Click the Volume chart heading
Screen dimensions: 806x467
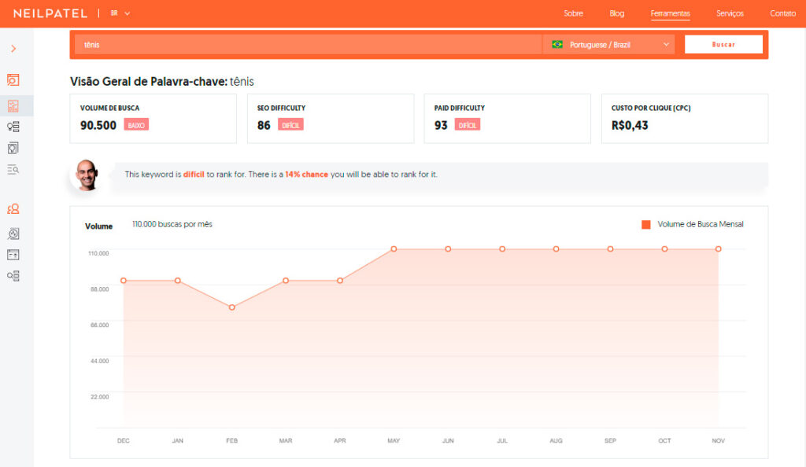point(98,226)
